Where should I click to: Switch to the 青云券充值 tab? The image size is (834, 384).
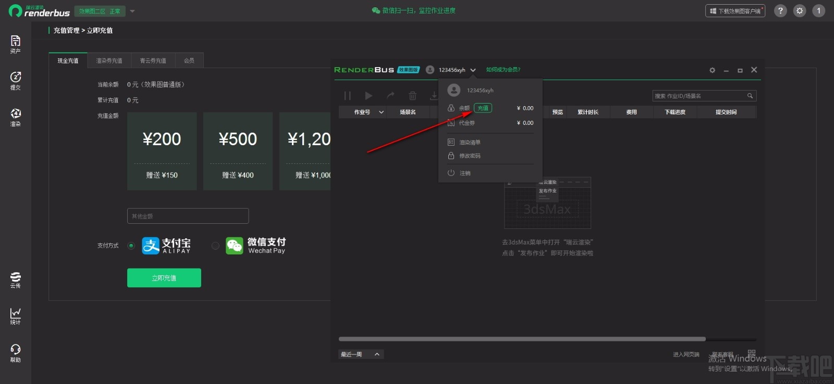(153, 60)
